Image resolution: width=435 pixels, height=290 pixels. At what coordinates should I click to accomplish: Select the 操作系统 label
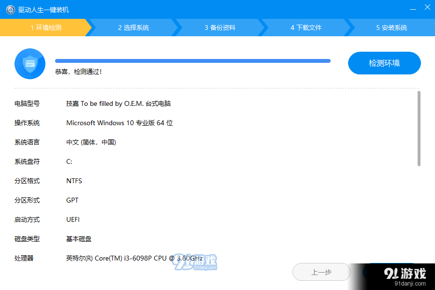click(27, 123)
